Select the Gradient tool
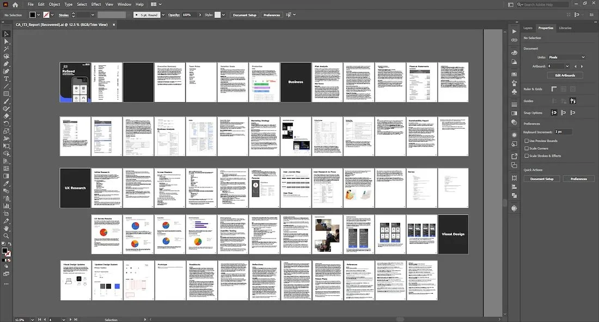The height and width of the screenshot is (322, 599). click(x=6, y=176)
